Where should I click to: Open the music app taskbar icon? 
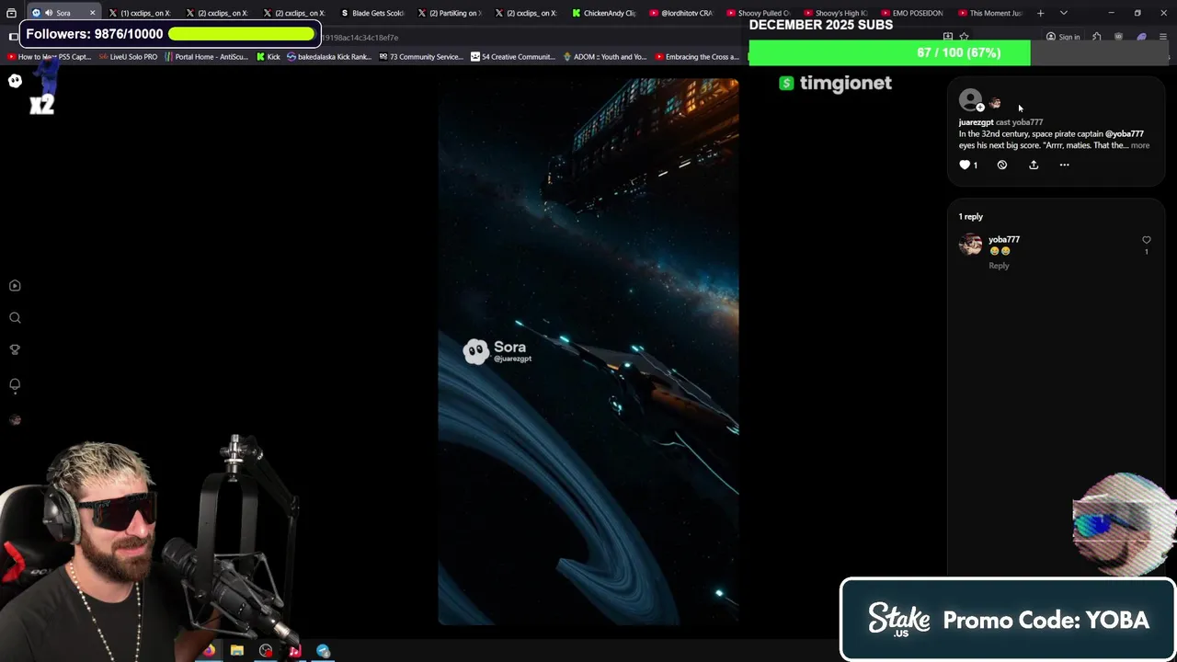pos(294,651)
